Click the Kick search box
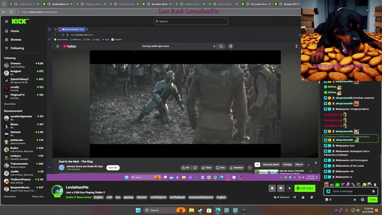Screen dimensions: 382x215 [191, 21]
